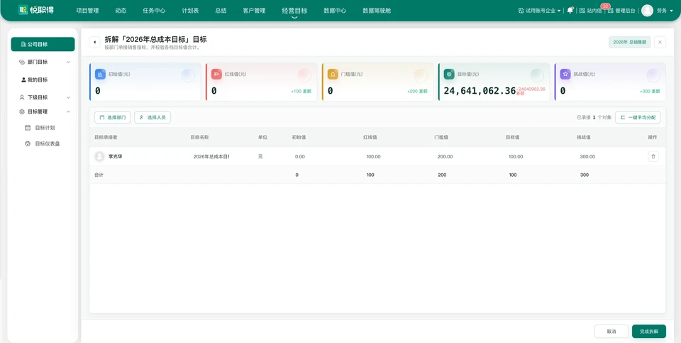
Task: Expand 部门目标 chevron
Action: [x=68, y=62]
